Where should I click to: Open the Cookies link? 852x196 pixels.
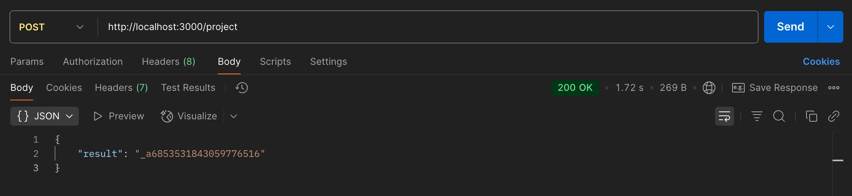click(821, 62)
